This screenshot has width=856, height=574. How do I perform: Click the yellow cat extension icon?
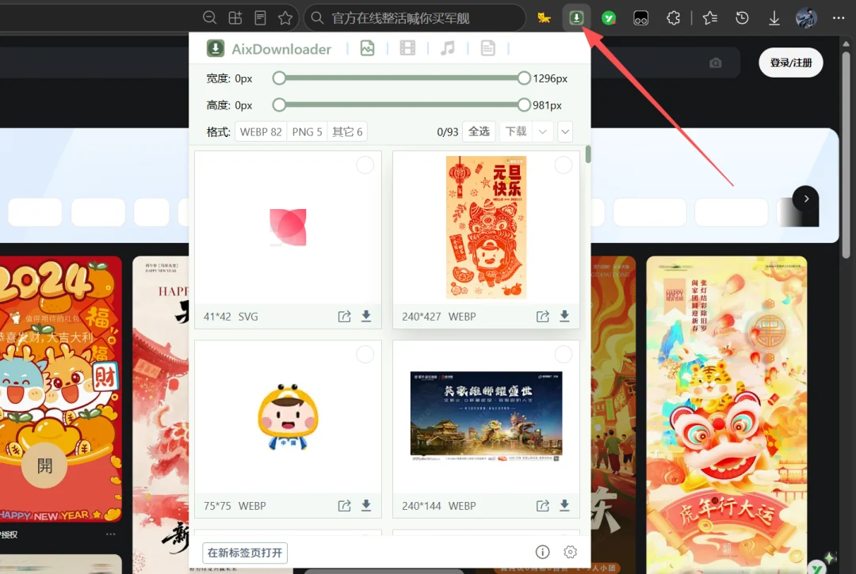point(544,18)
